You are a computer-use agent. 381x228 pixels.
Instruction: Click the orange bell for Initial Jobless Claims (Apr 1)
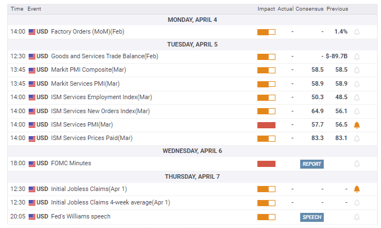click(357, 189)
